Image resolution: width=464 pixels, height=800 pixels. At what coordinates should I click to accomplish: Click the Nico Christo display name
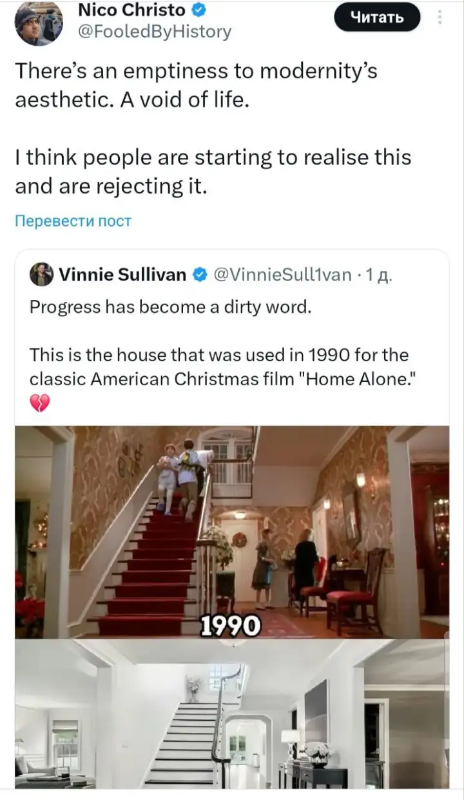[x=131, y=11]
